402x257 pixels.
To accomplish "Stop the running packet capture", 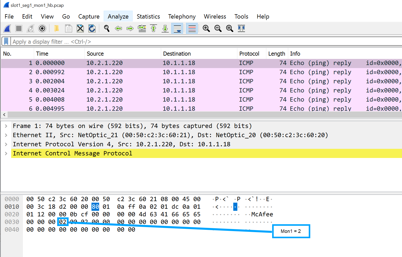I will pyautogui.click(x=19, y=28).
